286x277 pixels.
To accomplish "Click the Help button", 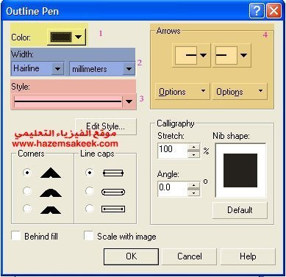I will point(248,256).
